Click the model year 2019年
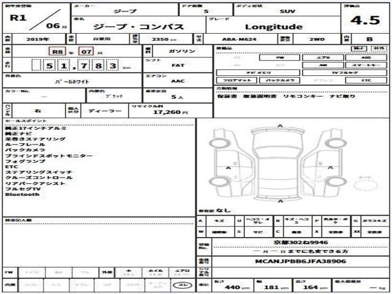Image resolution: width=392 pixels, height=294 pixels. coord(38,39)
